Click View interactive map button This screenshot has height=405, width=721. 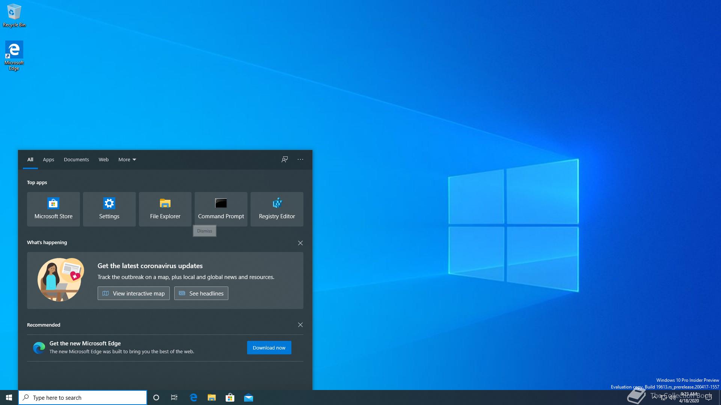[134, 293]
